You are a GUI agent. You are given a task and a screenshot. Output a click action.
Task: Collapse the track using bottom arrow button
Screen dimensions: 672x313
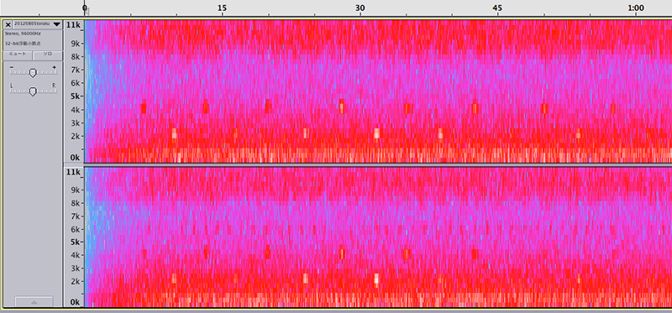tap(34, 301)
